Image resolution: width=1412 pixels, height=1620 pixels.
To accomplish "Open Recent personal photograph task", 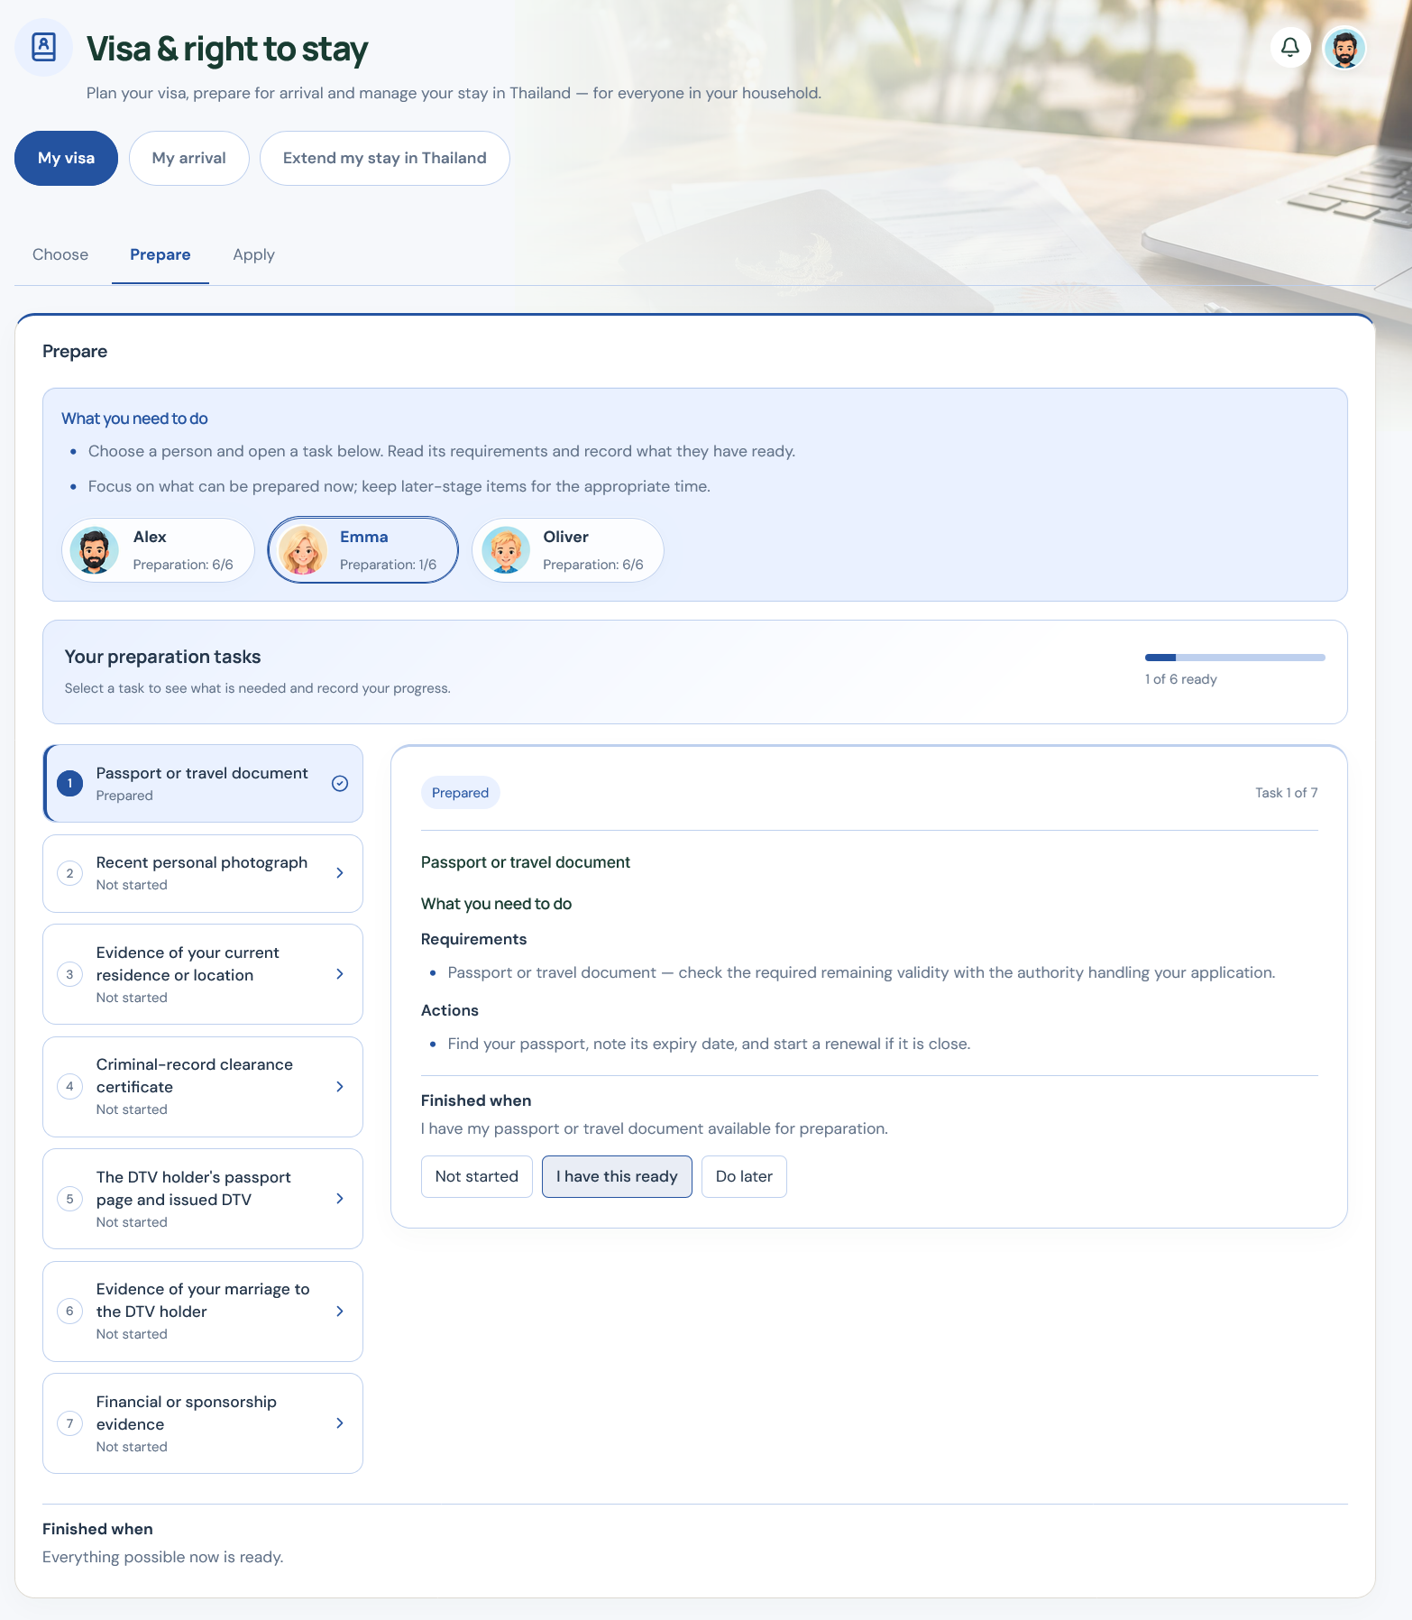I will [203, 873].
